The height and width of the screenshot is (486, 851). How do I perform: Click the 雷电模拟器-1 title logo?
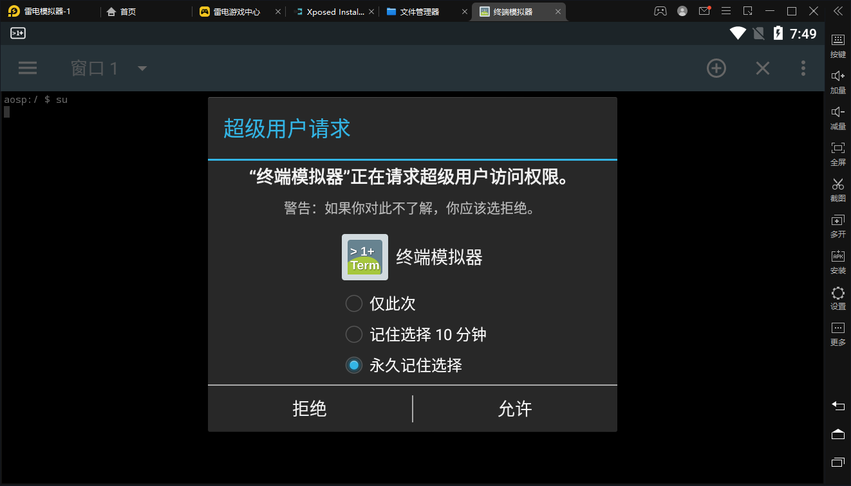(14, 12)
